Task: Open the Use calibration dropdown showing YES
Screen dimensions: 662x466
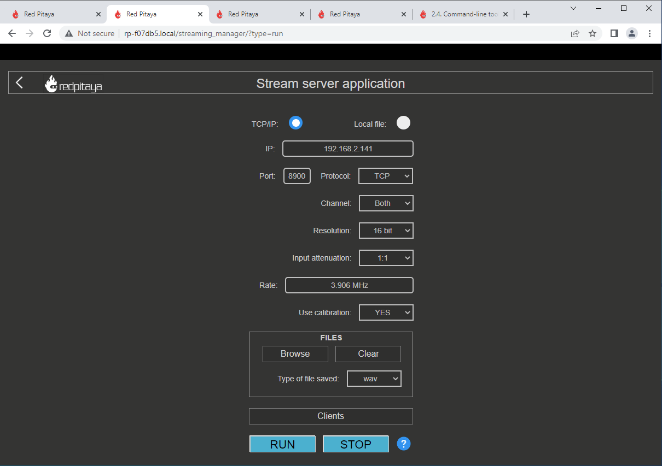Action: click(x=386, y=312)
